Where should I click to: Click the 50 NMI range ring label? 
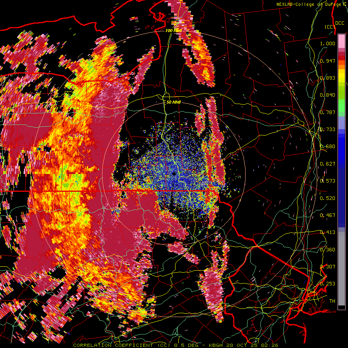pos(174,102)
